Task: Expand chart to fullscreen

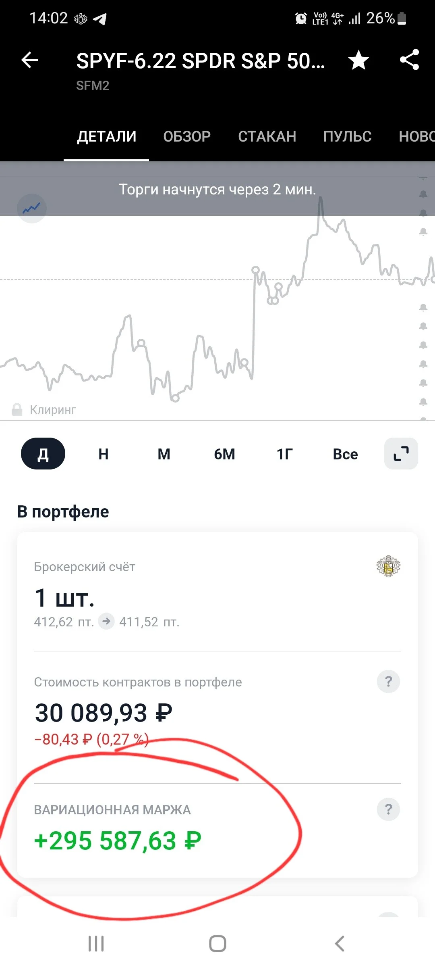Action: (x=401, y=454)
